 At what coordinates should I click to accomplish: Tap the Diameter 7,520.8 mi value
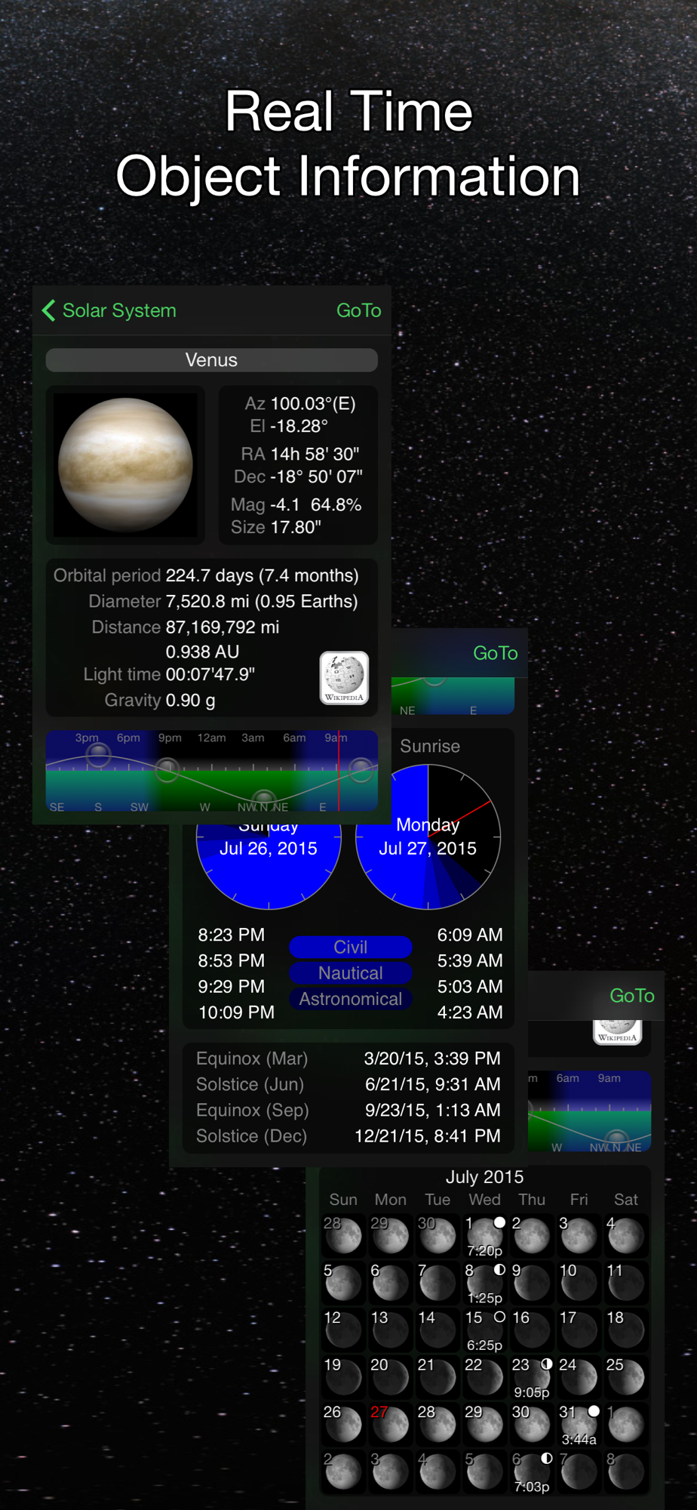(x=262, y=602)
